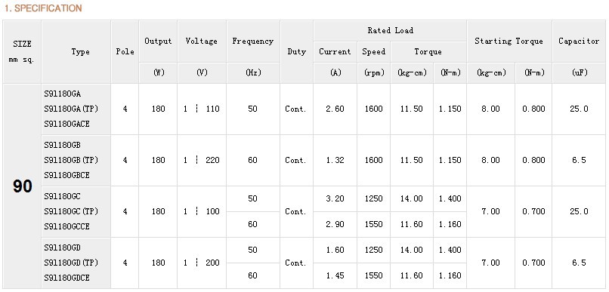The image size is (609, 292).
Task: Select the 'Duty' column header
Action: [296, 52]
